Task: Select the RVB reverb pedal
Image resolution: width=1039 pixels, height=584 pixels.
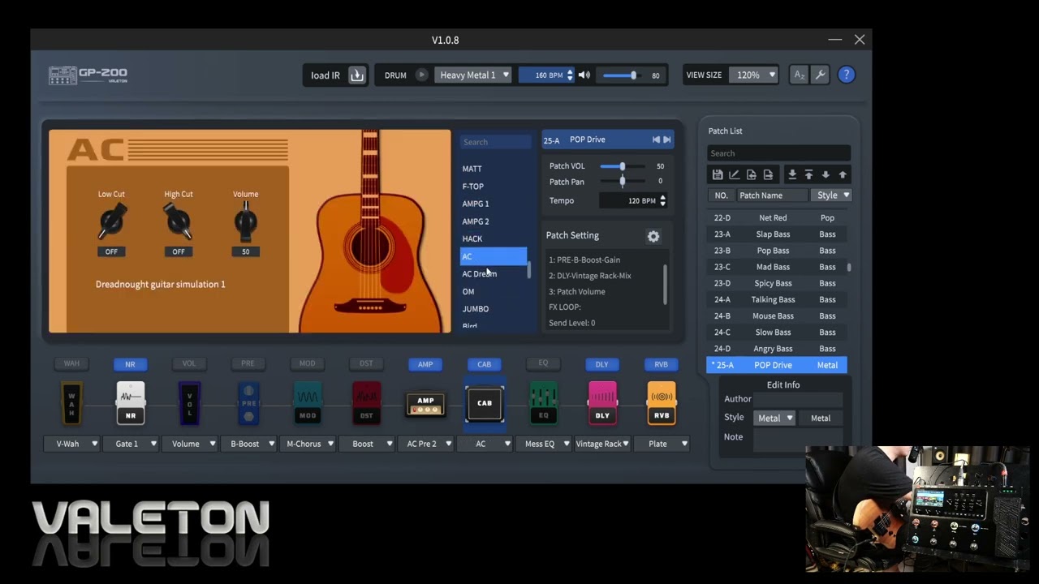Action: pyautogui.click(x=662, y=403)
